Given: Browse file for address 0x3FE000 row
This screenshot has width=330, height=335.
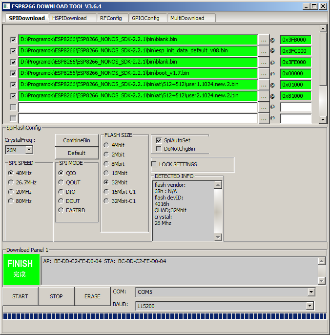Looking at the screenshot, I should 264,63.
